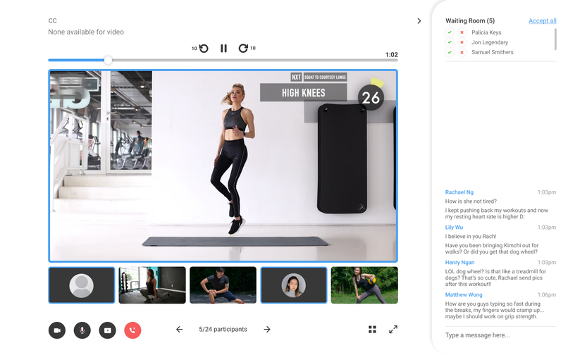Select the man stretching outdoors thumbnail
Viewport: 568px width, 355px height.
pyautogui.click(x=223, y=285)
